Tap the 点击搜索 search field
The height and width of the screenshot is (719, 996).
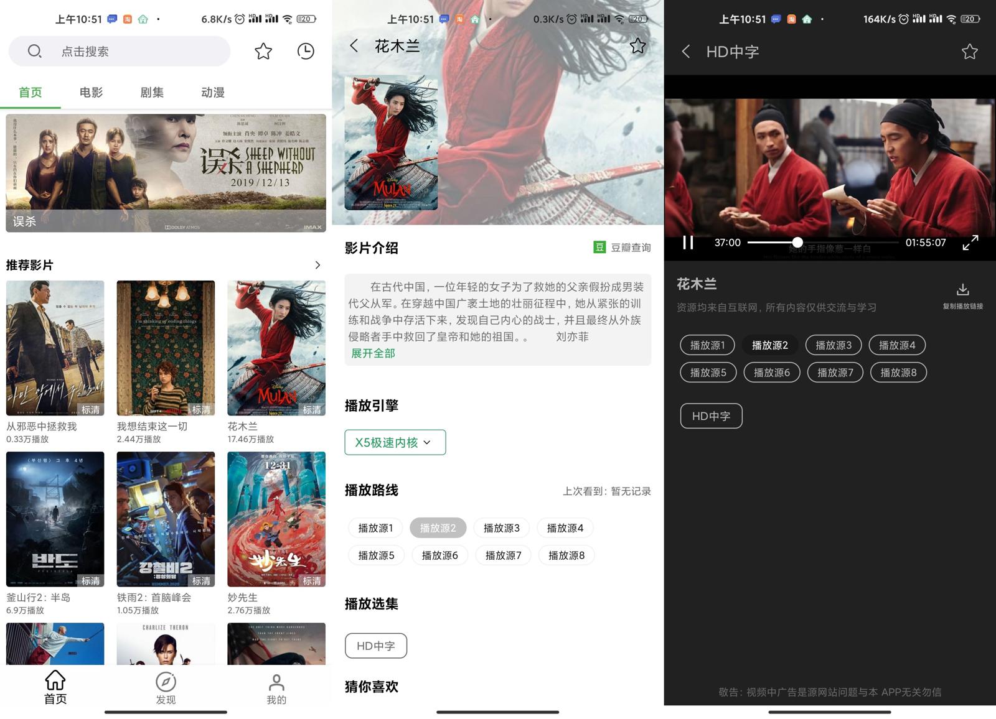120,52
